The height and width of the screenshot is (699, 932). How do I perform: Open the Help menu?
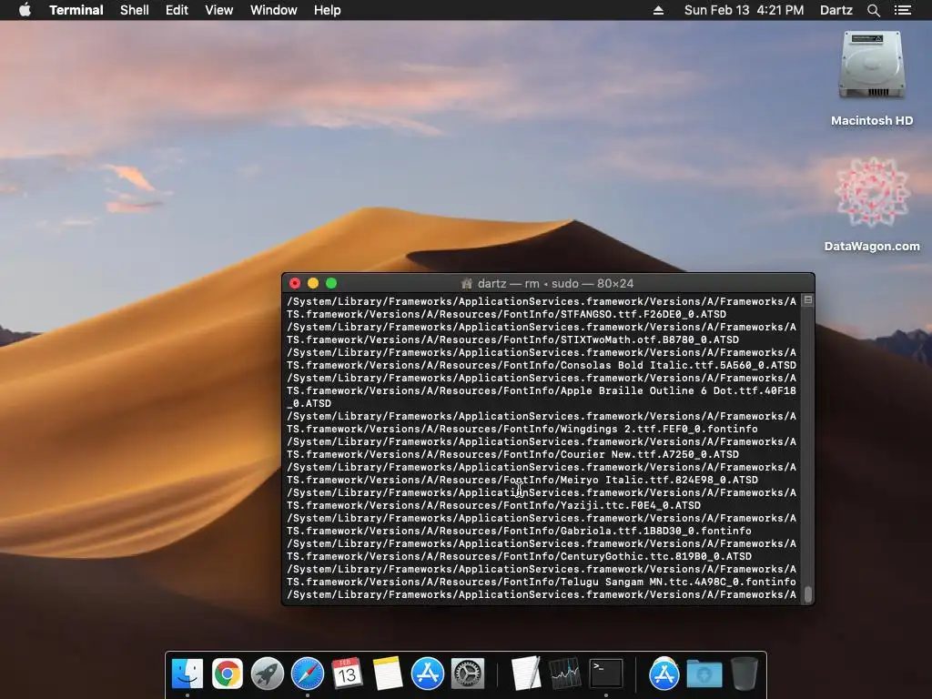[x=328, y=10]
